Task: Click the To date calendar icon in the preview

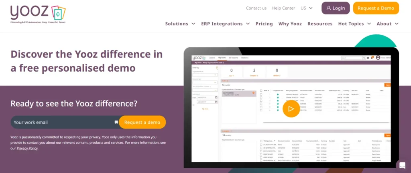Action: 216,102
